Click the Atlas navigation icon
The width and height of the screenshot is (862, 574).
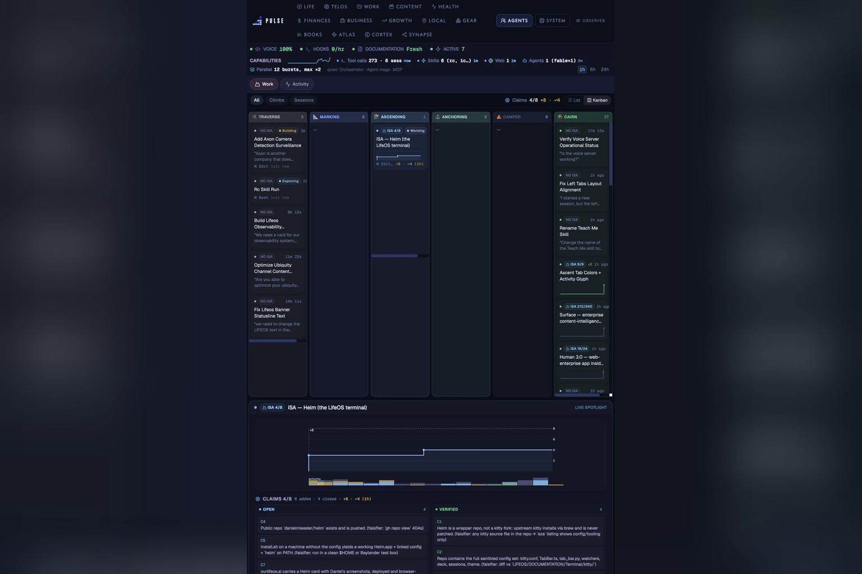(334, 35)
